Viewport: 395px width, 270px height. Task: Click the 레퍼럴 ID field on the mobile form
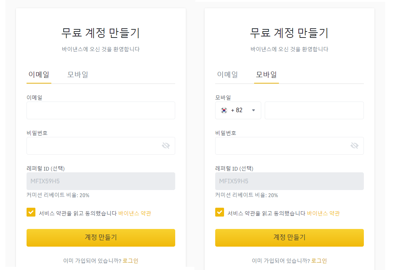coord(289,181)
